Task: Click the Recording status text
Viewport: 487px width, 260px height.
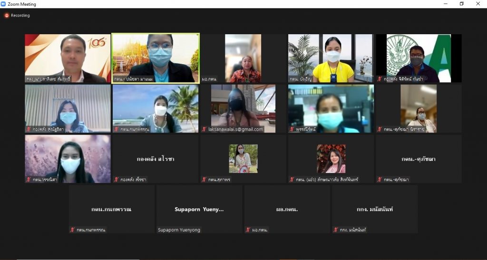Action: 20,15
